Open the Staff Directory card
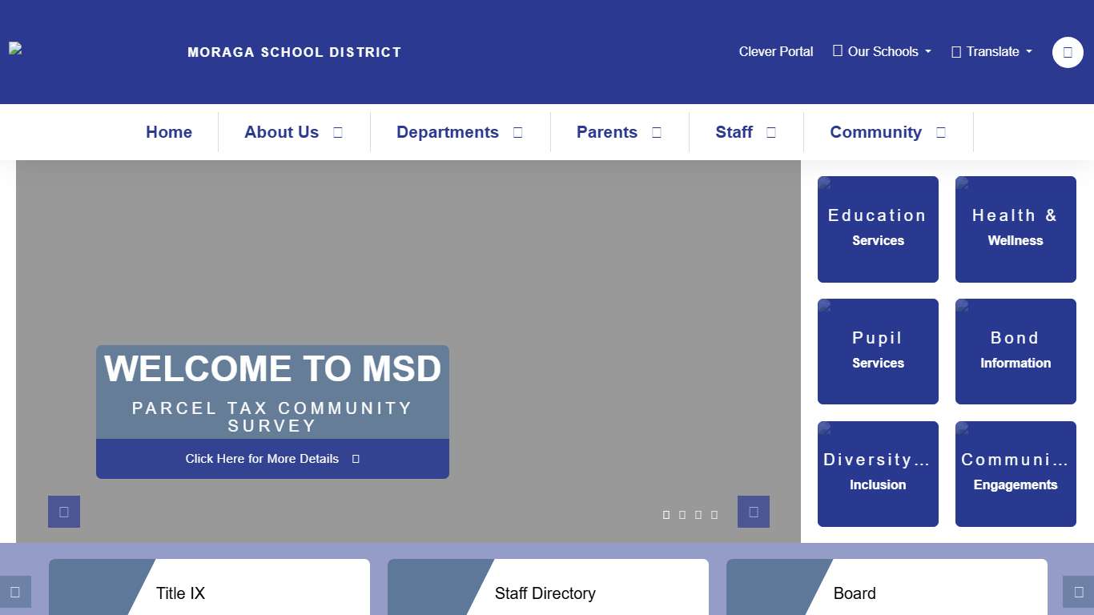Image resolution: width=1094 pixels, height=615 pixels. click(545, 593)
